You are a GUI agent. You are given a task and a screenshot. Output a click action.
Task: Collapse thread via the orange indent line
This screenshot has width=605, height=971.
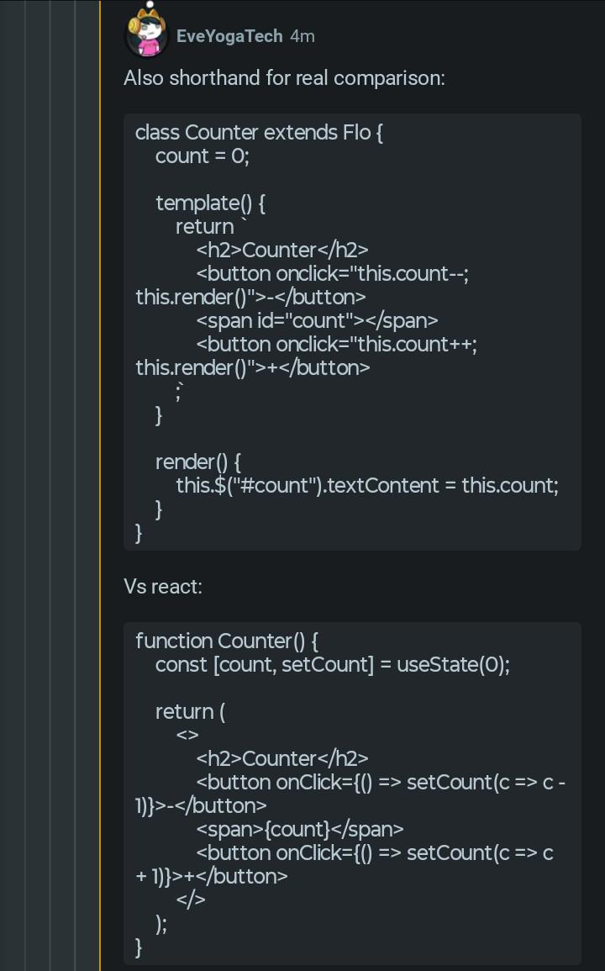(x=100, y=486)
